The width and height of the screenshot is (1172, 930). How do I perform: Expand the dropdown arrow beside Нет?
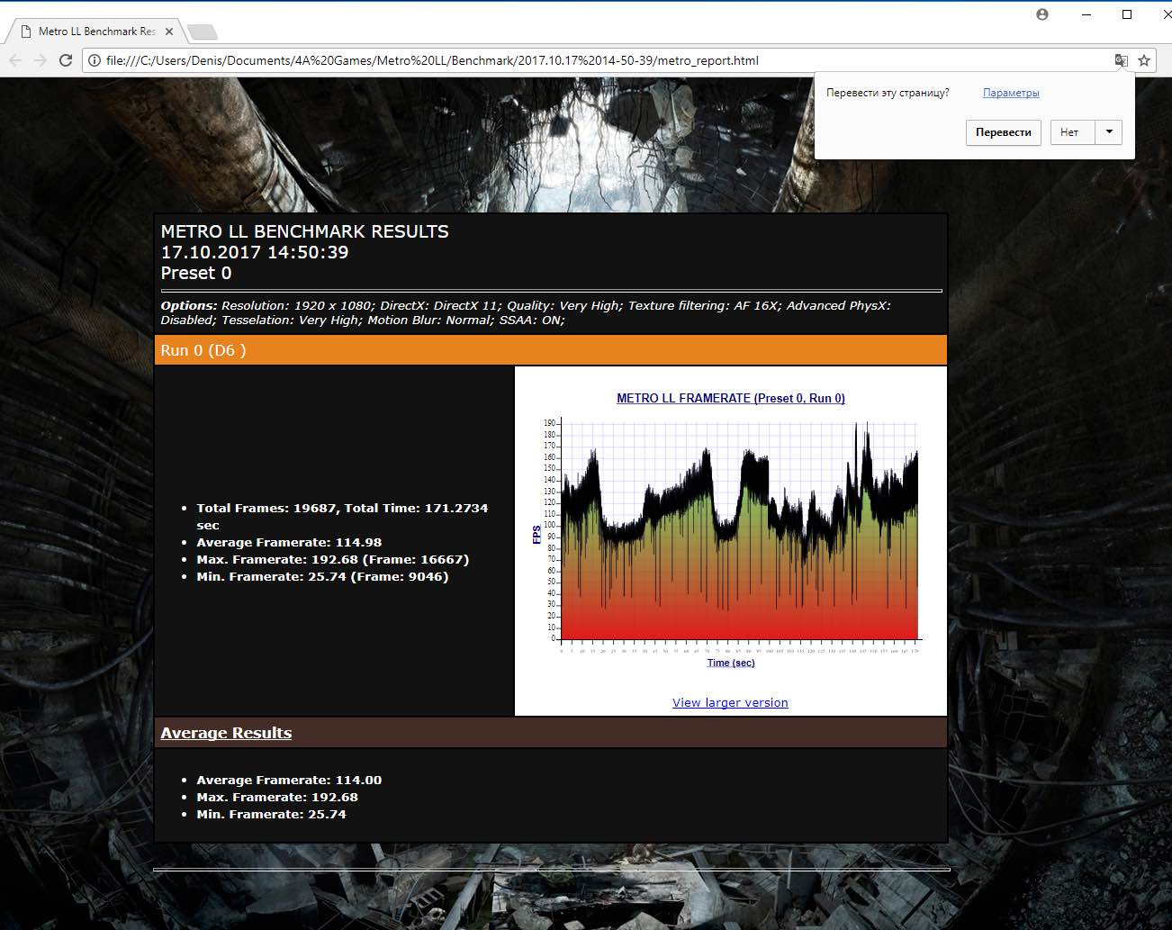coord(1109,132)
